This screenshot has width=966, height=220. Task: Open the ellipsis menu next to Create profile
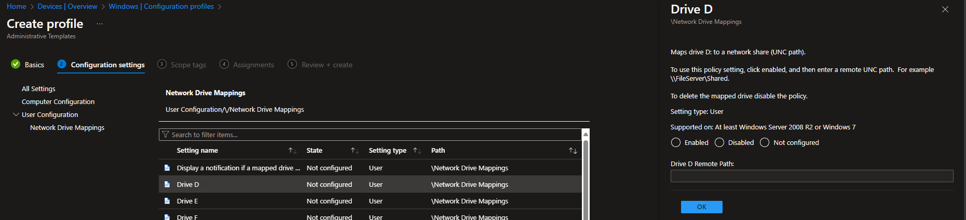(x=100, y=24)
